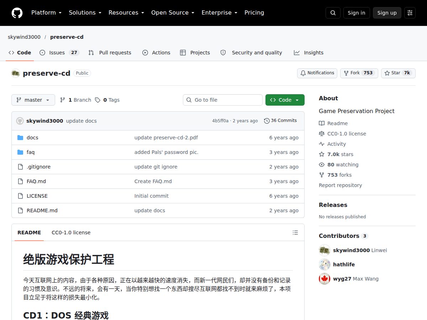Image resolution: width=427 pixels, height=320 pixels.
Task: Click the eye icon beside 80 watching
Action: [322, 165]
